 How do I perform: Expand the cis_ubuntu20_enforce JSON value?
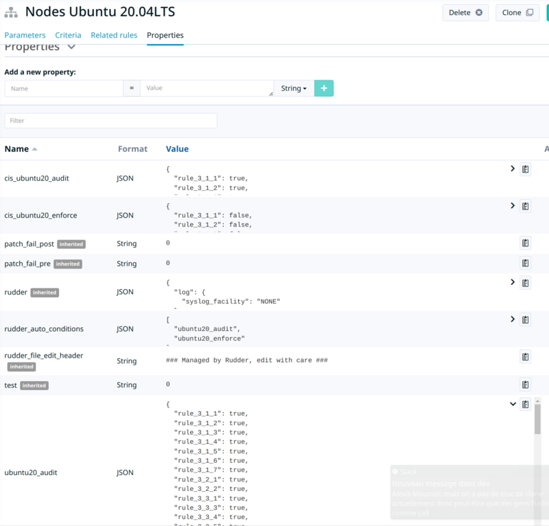point(513,205)
